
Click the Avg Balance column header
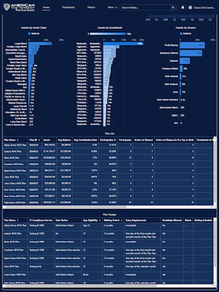(65, 140)
